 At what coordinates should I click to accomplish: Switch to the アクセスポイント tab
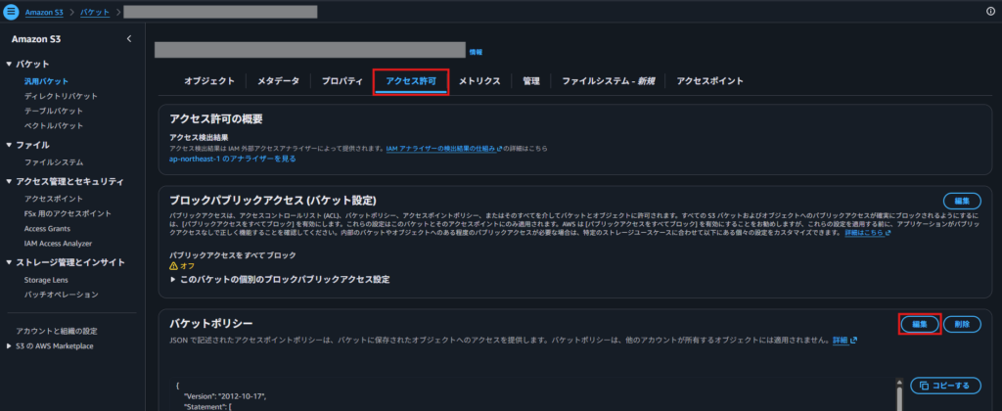710,81
